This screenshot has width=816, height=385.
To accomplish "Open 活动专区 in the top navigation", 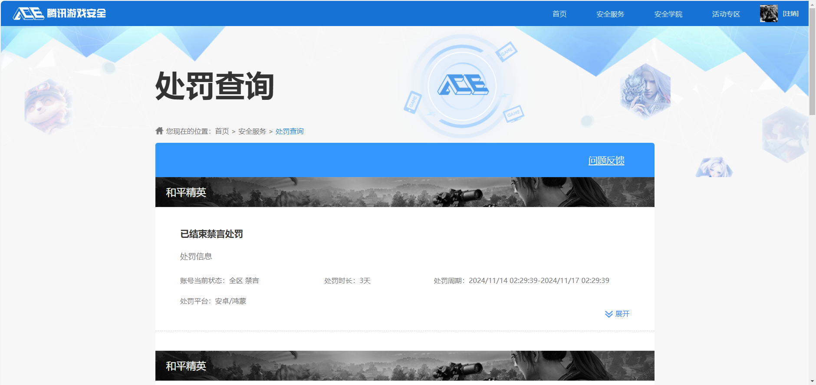I will point(726,14).
